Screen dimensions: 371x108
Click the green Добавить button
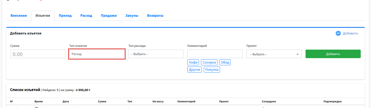coord(333,54)
